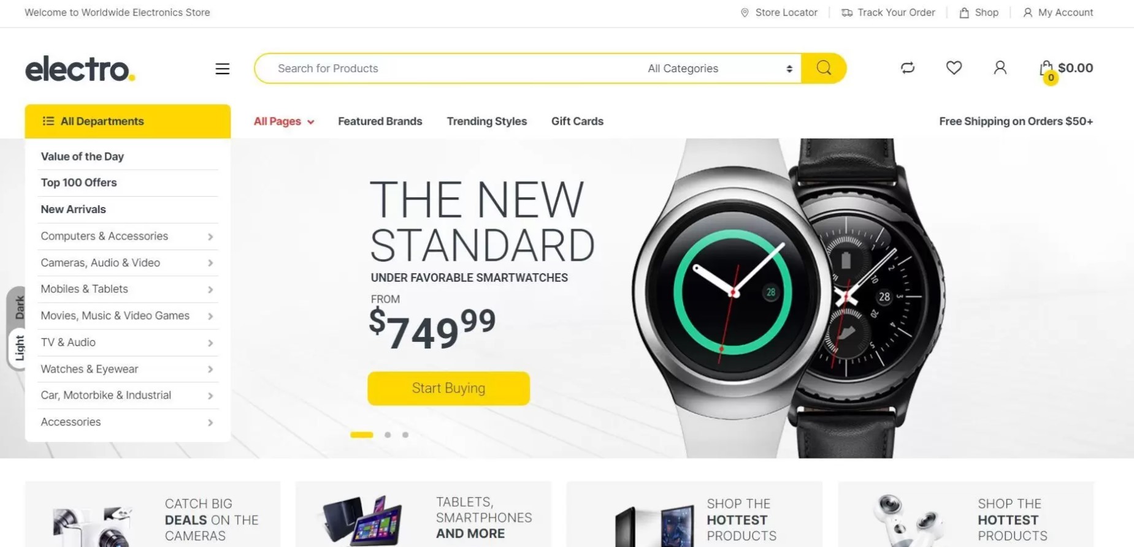1134x547 pixels.
Task: Open the compare products refresh icon
Action: click(908, 68)
